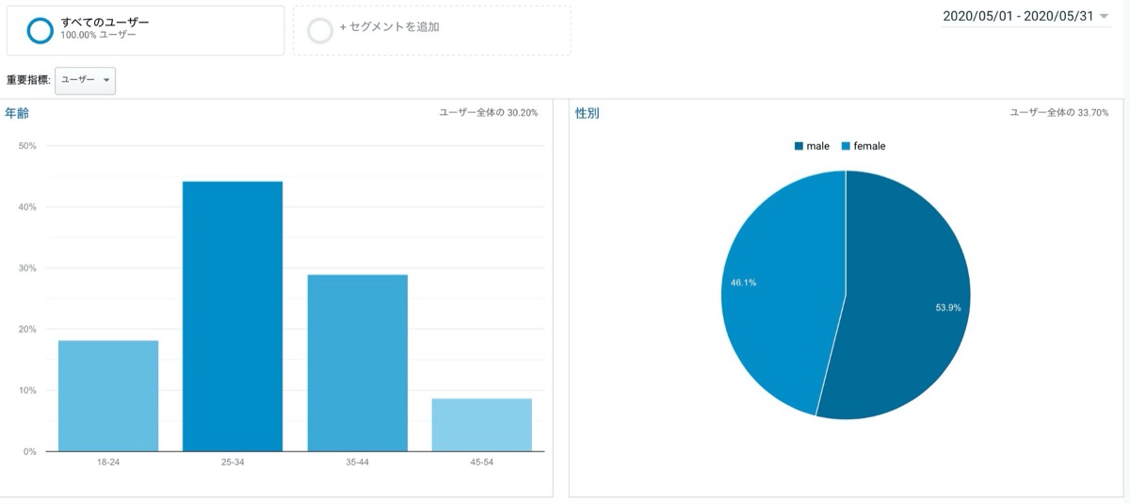This screenshot has width=1130, height=503.
Task: Click the '0%' y-axis label
Action: 29,452
